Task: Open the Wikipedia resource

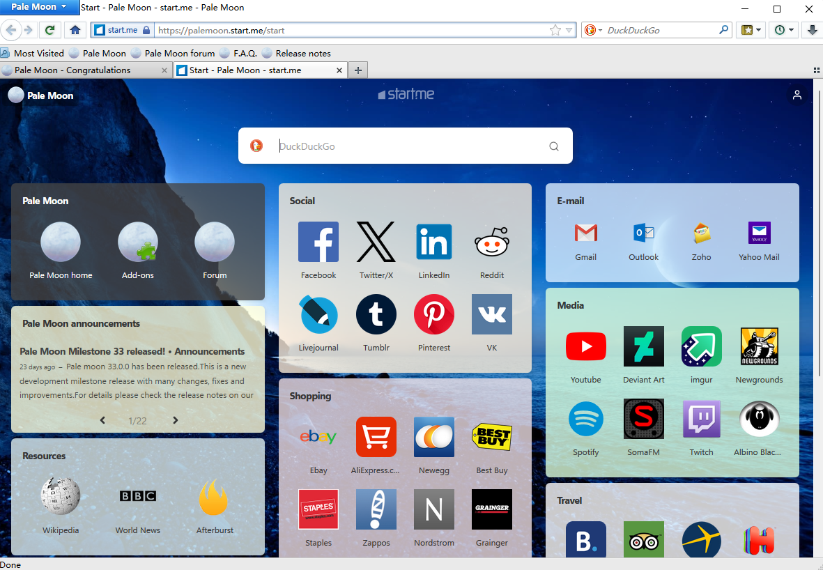Action: click(61, 497)
